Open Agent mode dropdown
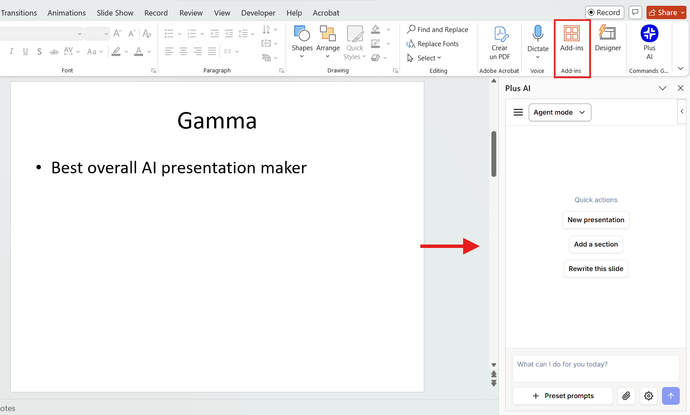690x415 pixels. (x=560, y=112)
